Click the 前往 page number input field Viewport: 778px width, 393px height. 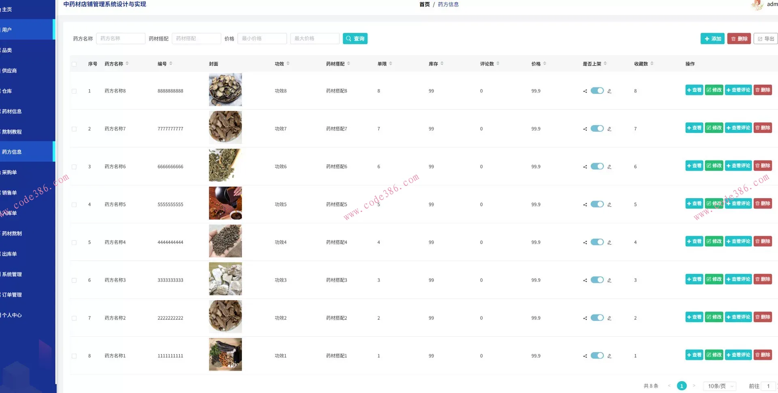[x=769, y=386]
